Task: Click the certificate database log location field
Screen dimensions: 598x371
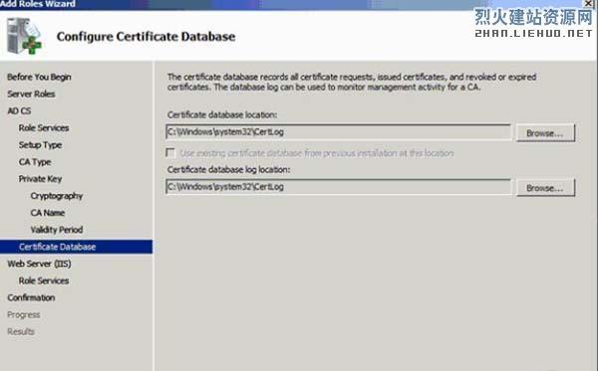Action: coord(338,187)
